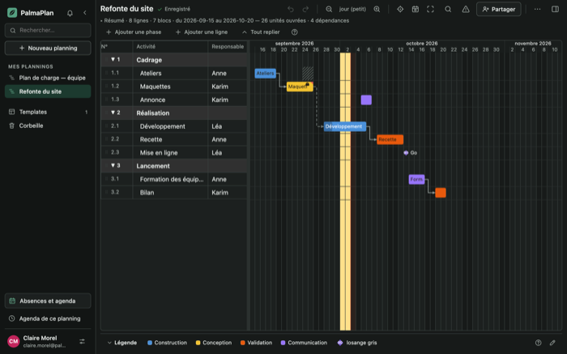
Task: Click the Go milestone diamond
Action: coord(406,153)
